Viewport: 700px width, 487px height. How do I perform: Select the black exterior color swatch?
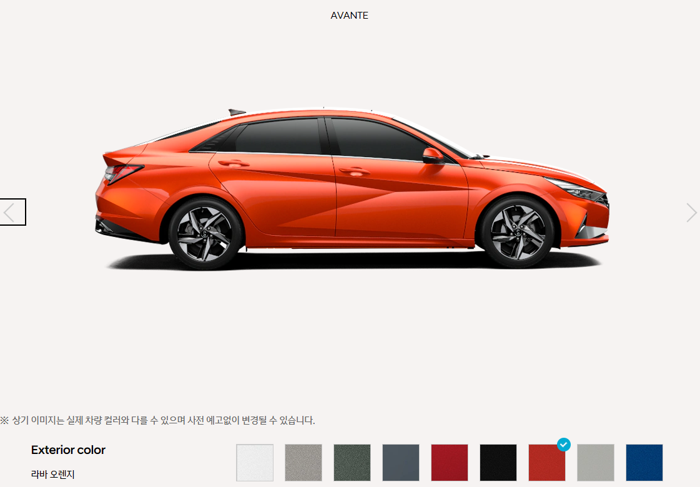point(498,463)
